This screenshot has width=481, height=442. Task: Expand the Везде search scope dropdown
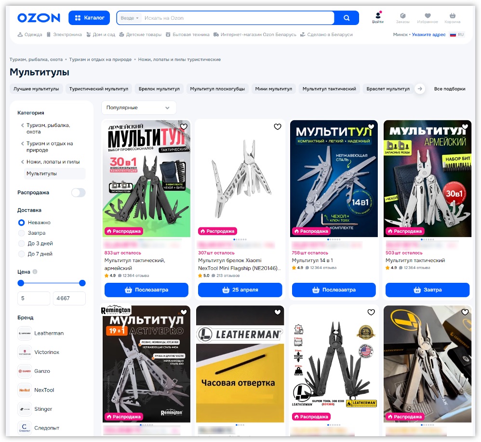click(x=130, y=18)
